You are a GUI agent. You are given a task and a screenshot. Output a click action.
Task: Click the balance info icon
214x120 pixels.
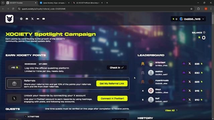pyautogui.click(x=204, y=32)
